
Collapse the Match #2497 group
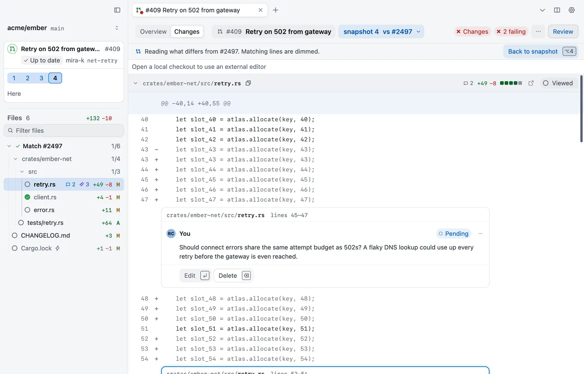[9, 146]
